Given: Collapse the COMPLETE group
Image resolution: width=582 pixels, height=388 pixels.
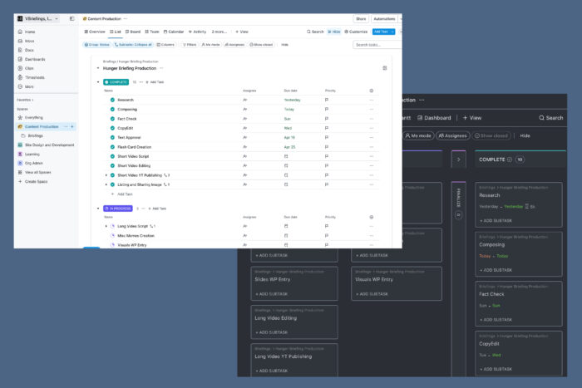Looking at the screenshot, I should coord(98,82).
